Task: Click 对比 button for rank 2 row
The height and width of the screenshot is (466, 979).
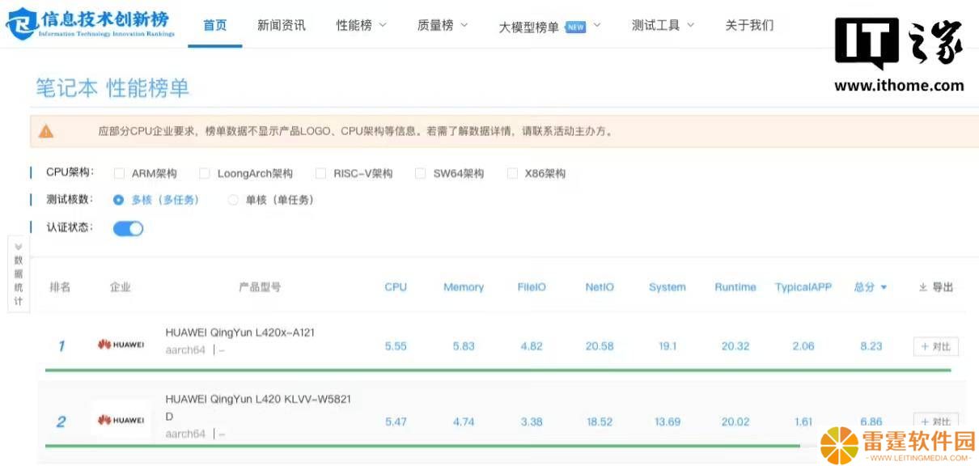Action: [x=936, y=421]
